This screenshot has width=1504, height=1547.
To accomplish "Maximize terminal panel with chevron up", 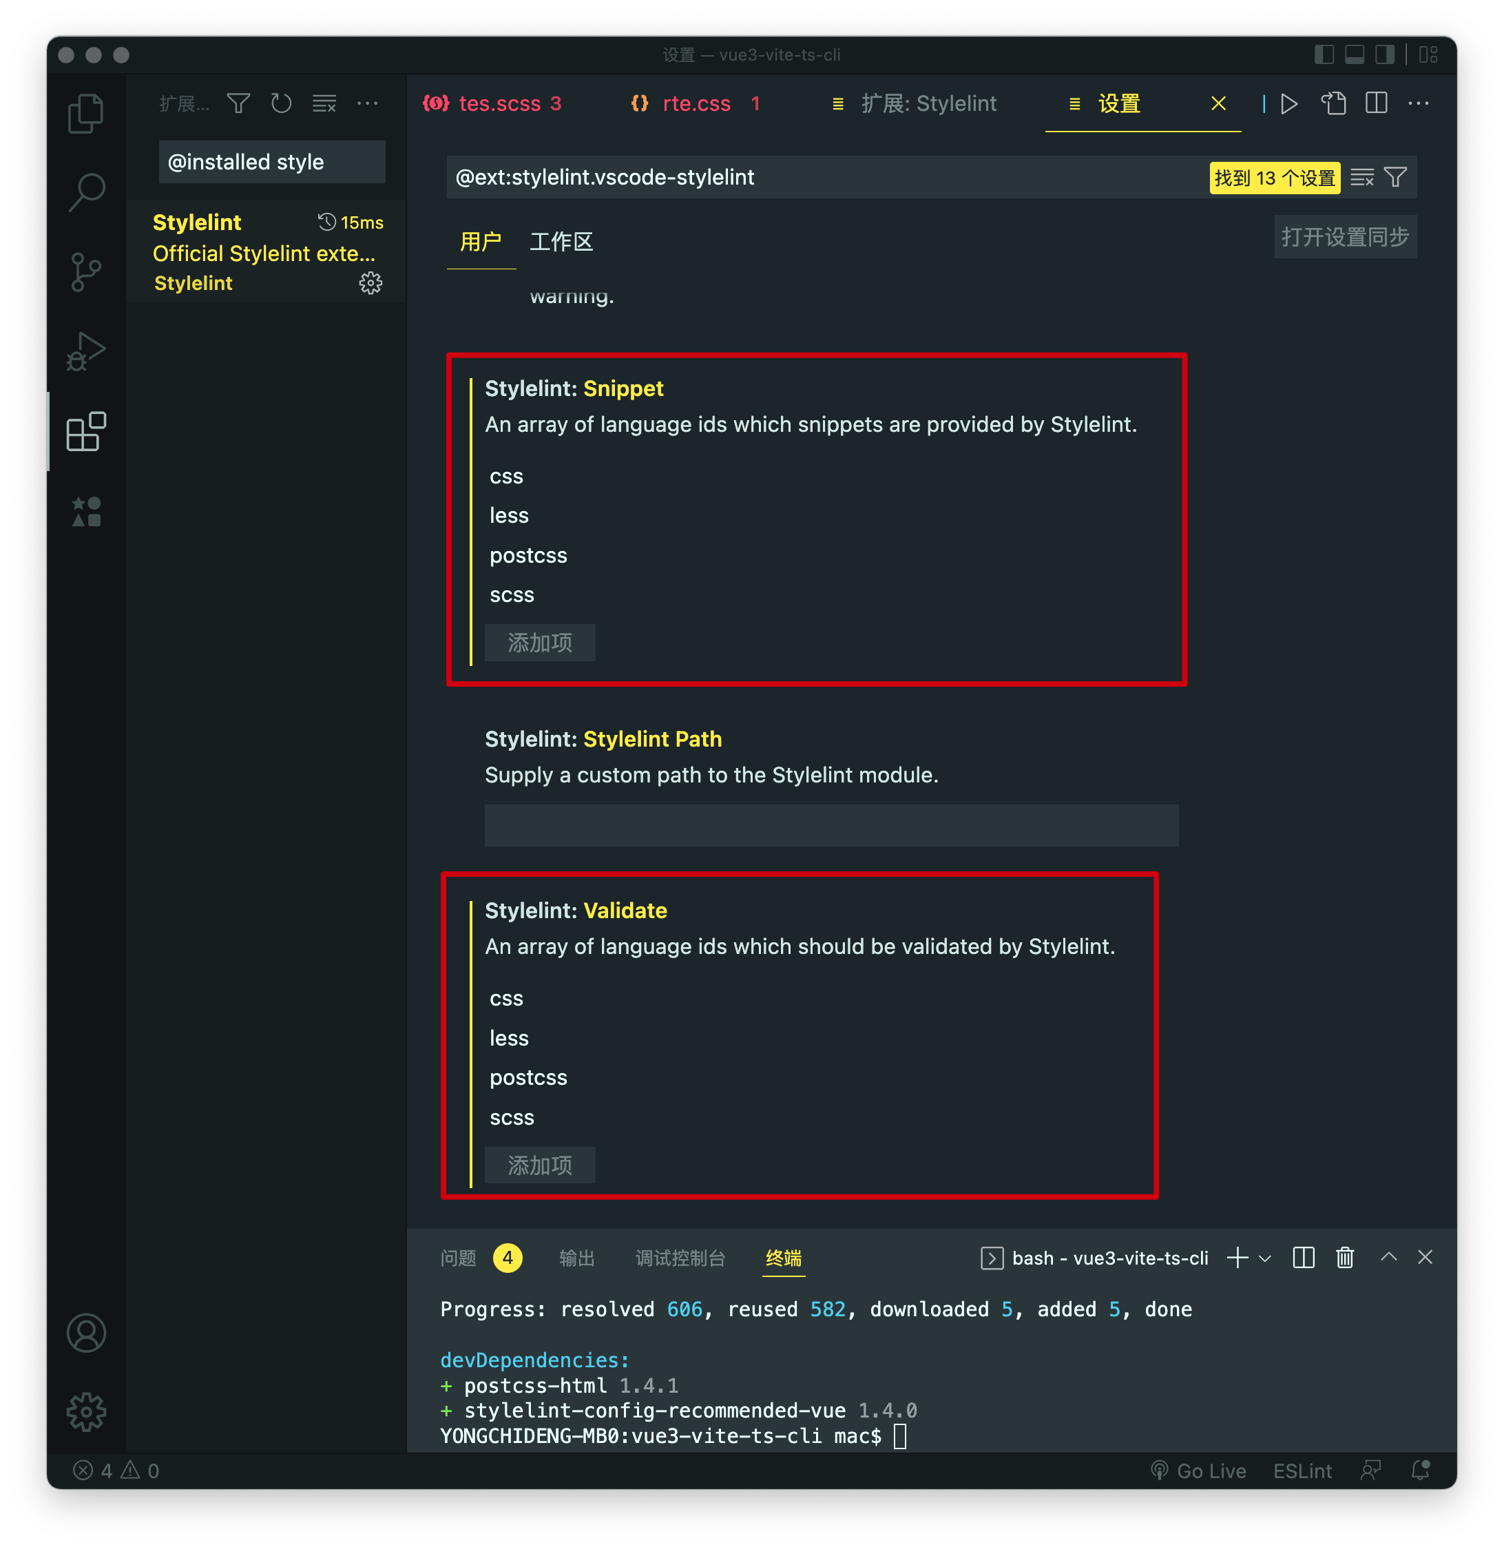I will [x=1388, y=1257].
